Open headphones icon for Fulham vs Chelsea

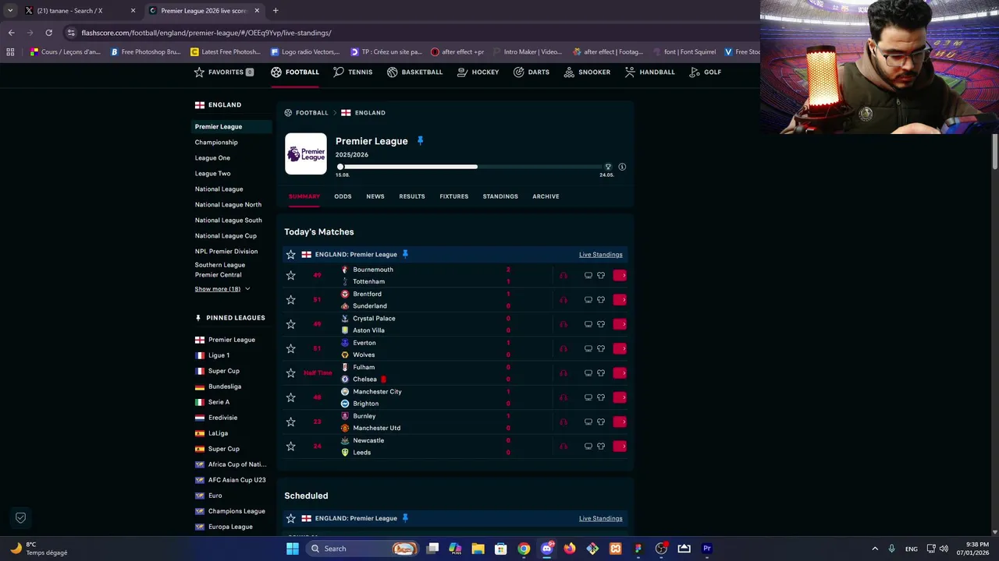pyautogui.click(x=563, y=373)
